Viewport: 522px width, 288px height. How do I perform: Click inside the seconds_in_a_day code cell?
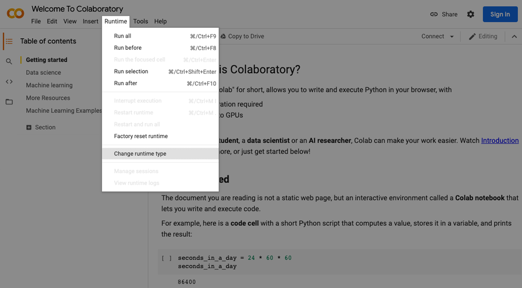(x=340, y=262)
